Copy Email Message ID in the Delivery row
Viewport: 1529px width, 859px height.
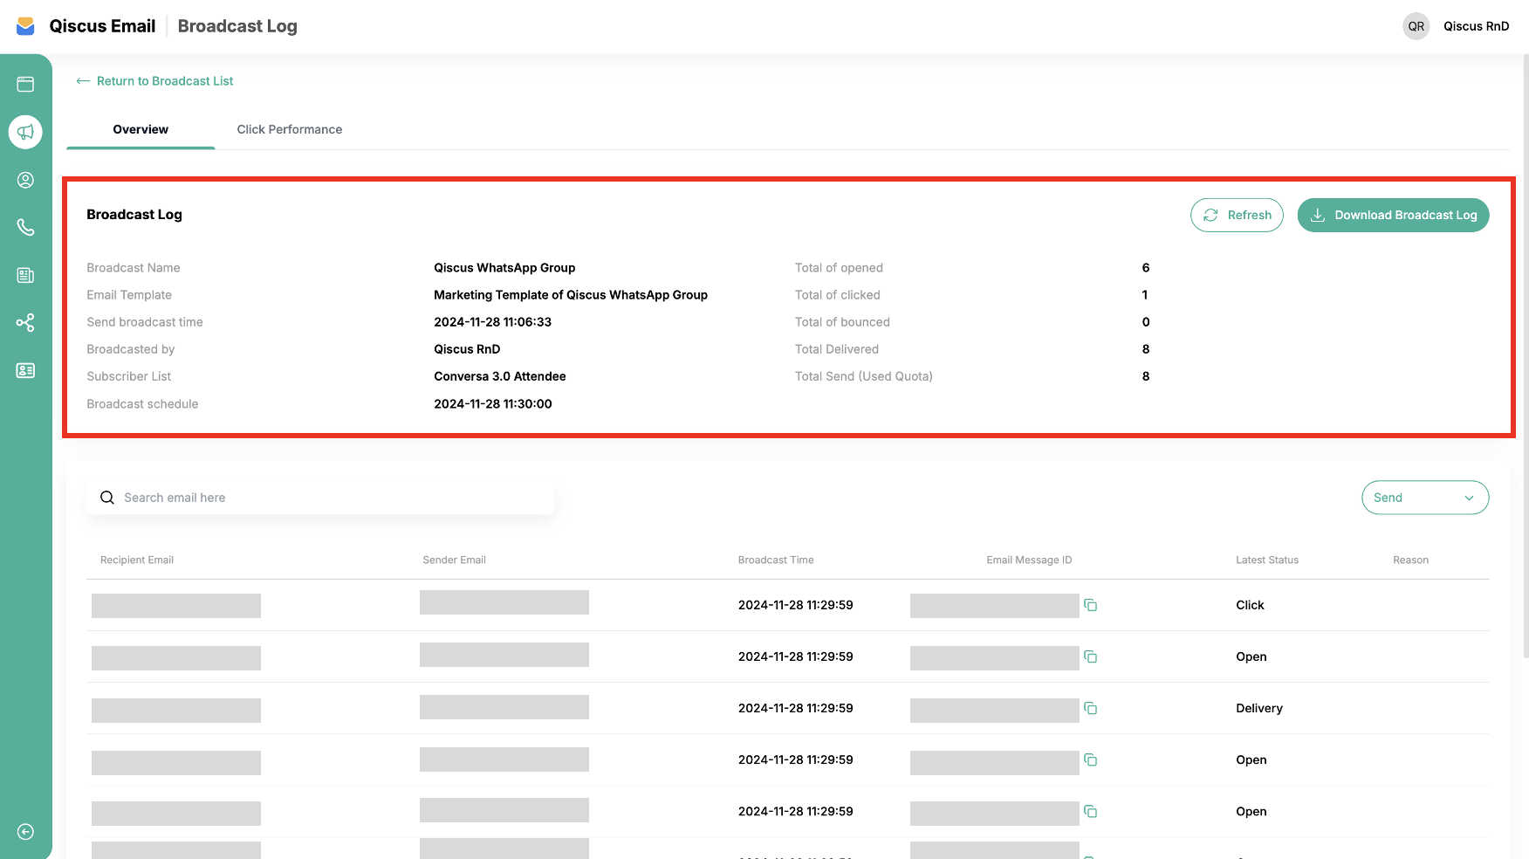click(1090, 708)
